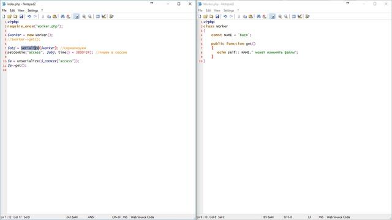Image resolution: width=392 pixels, height=220 pixels.
Task: Open File menu in Worker.php window
Action: (x=200, y=10)
